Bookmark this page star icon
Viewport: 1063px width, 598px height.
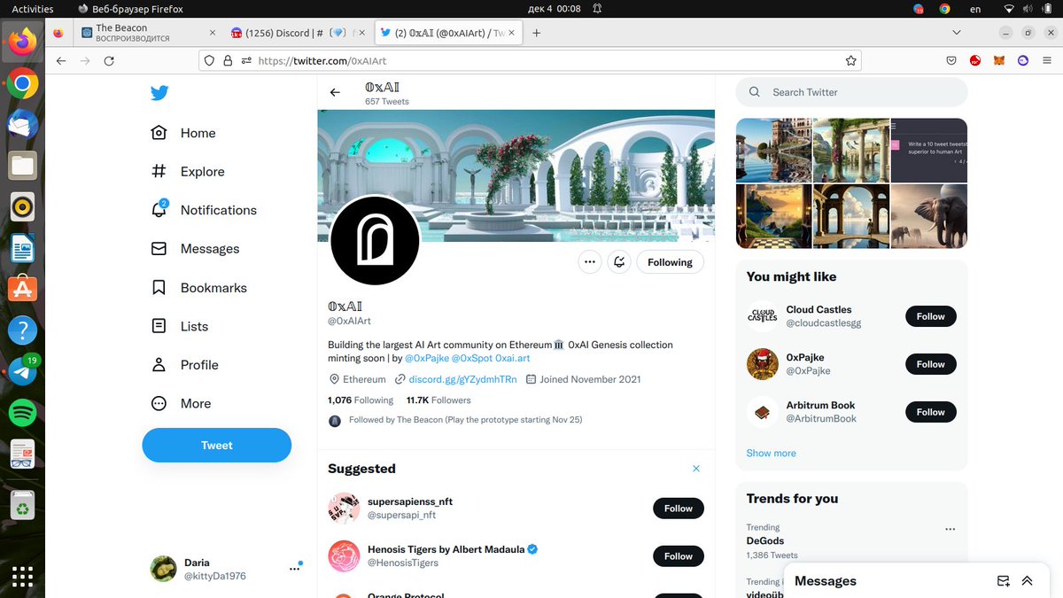[851, 61]
